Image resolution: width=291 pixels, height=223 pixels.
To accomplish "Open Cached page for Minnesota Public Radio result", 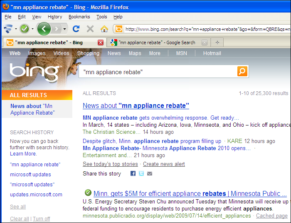I will coord(272,216).
